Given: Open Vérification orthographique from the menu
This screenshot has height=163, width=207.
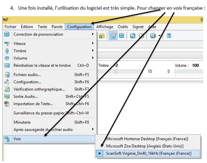Looking at the screenshot, I should (39, 89).
